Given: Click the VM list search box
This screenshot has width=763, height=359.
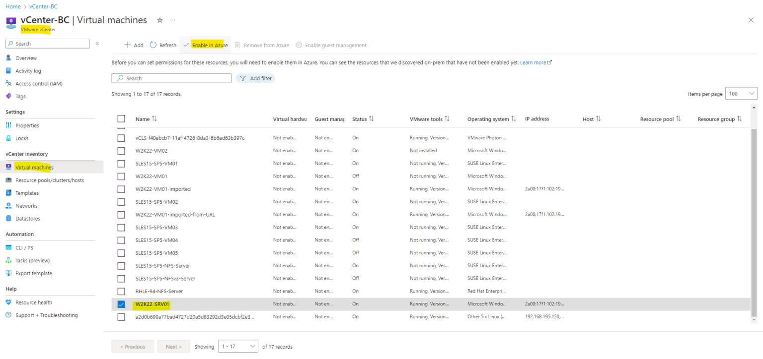Looking at the screenshot, I should (x=171, y=78).
